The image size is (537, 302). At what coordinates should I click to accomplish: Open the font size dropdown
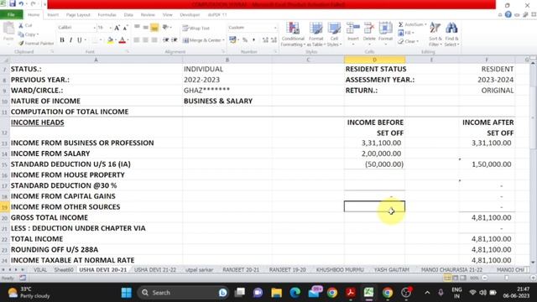110,28
